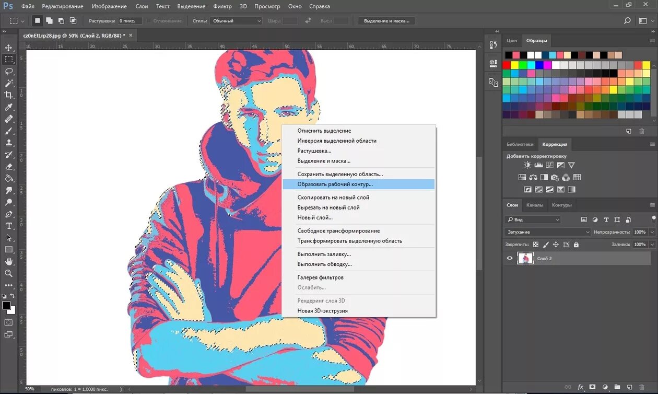Screen dimensions: 658x394
Task: Select the Brush tool
Action: tap(8, 131)
